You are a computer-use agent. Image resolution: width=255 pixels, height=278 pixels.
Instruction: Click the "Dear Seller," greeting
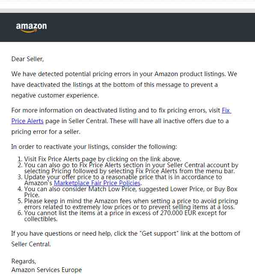pyautogui.click(x=27, y=59)
